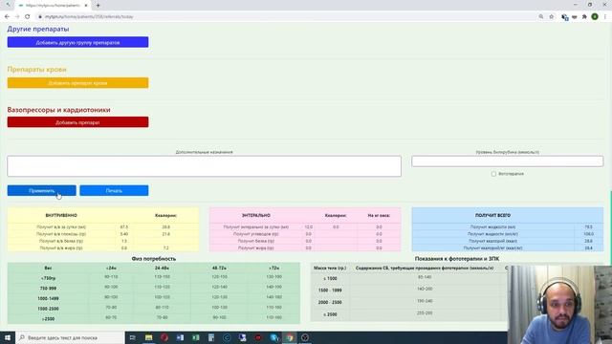This screenshot has height=344, width=612.
Task: Click the Windows Start button
Action: (7, 337)
